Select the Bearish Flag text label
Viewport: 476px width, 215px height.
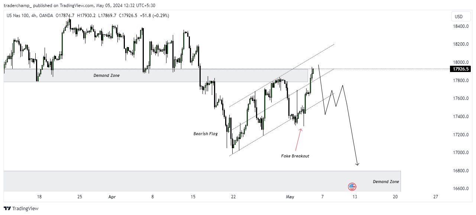pos(205,134)
